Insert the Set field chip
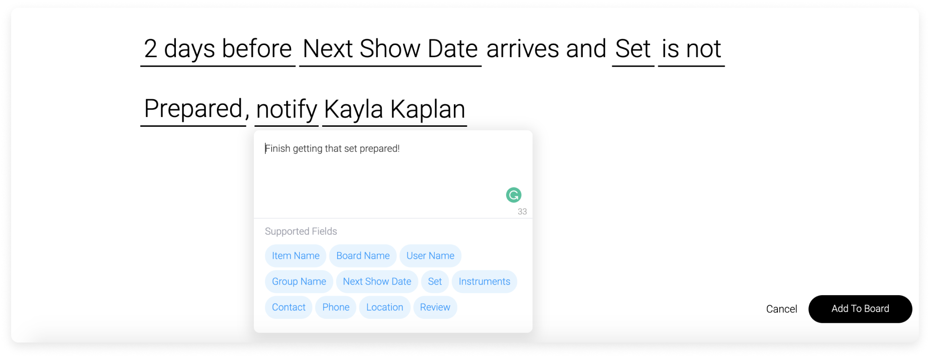Viewport: 930px width, 358px height. (x=434, y=282)
